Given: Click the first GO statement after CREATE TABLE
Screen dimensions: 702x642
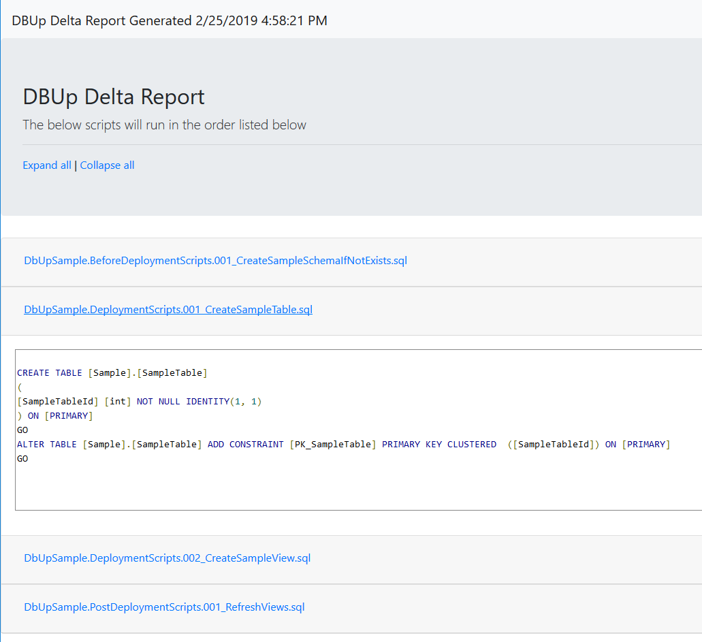Looking at the screenshot, I should coord(22,430).
